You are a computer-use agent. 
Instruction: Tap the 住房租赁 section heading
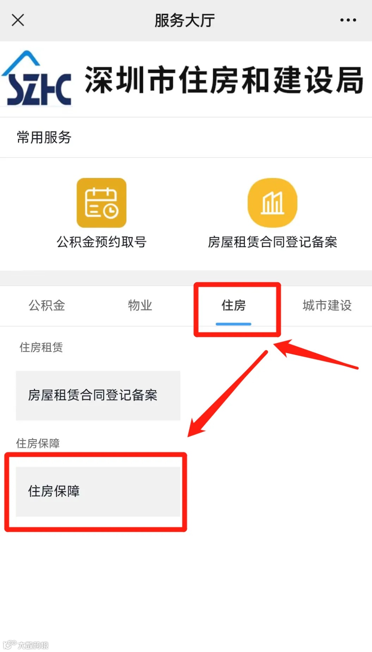(41, 347)
